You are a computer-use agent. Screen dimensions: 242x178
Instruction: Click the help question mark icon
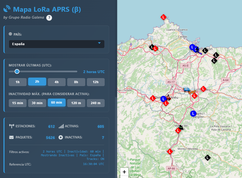tap(49, 18)
